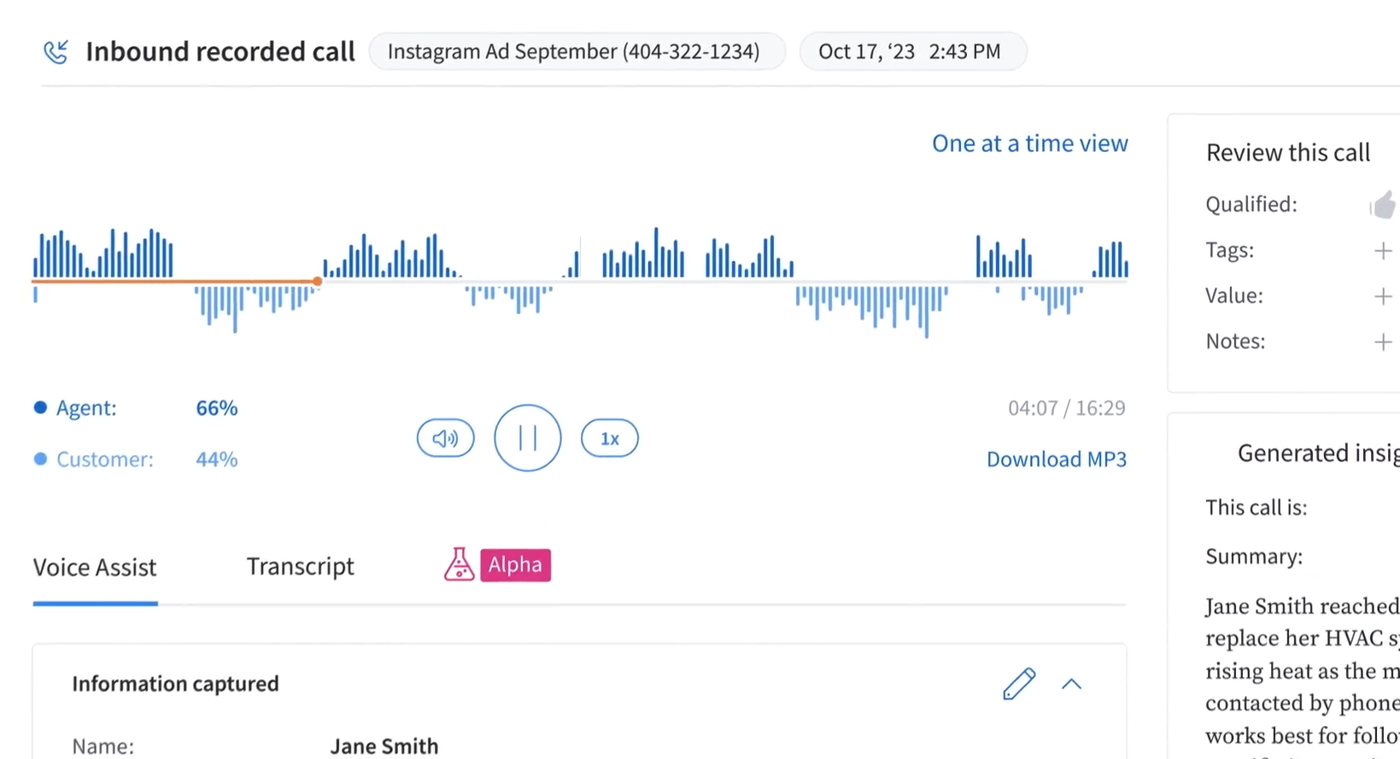Mute audio with the speaker volume button
1400x759 pixels.
click(445, 438)
